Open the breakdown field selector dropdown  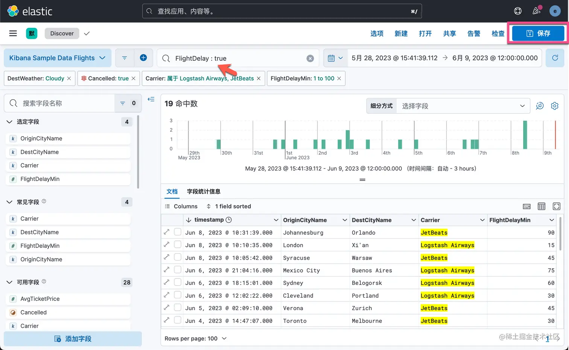463,106
